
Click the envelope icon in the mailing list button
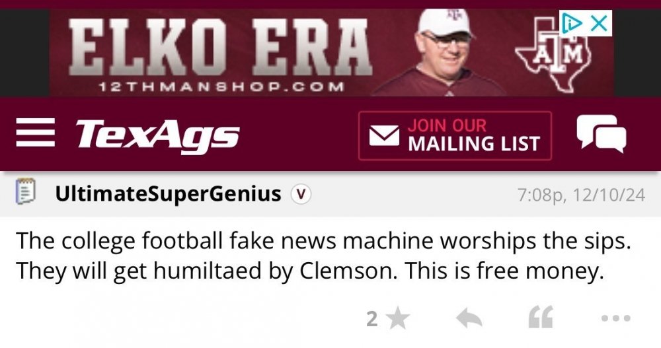(x=384, y=136)
